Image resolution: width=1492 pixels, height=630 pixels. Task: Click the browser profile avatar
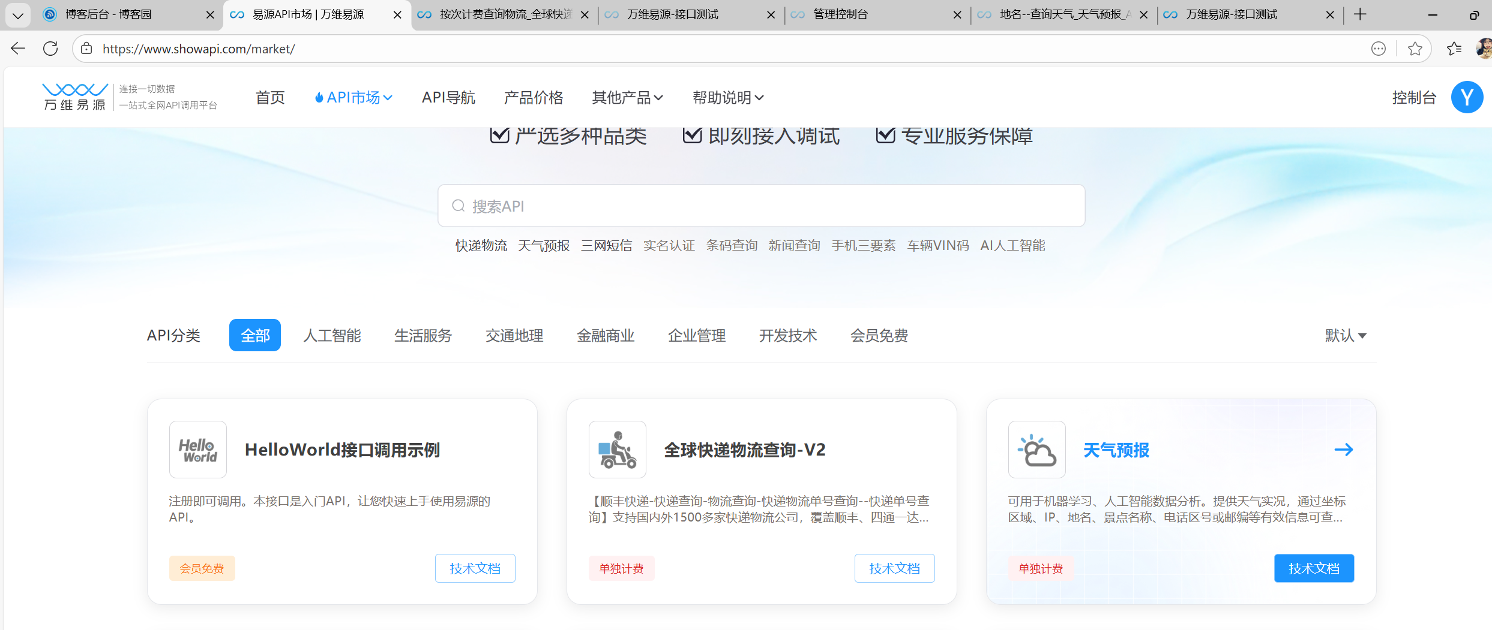point(1484,49)
